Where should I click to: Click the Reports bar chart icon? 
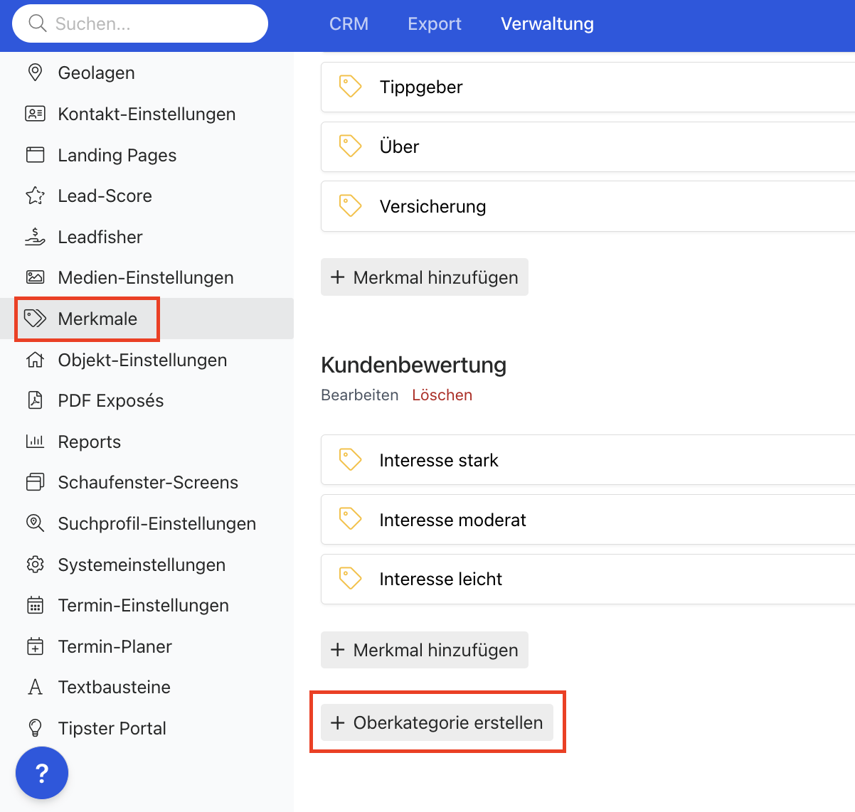pyautogui.click(x=35, y=442)
